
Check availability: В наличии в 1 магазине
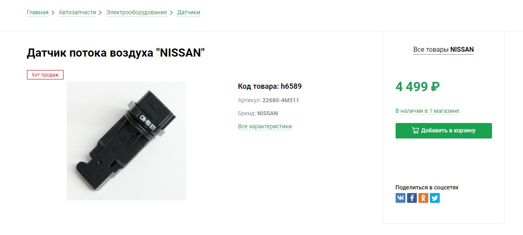pyautogui.click(x=427, y=111)
